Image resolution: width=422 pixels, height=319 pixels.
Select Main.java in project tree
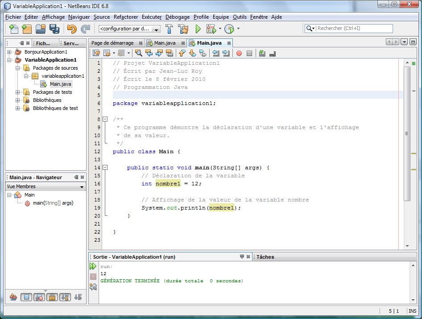coord(60,84)
